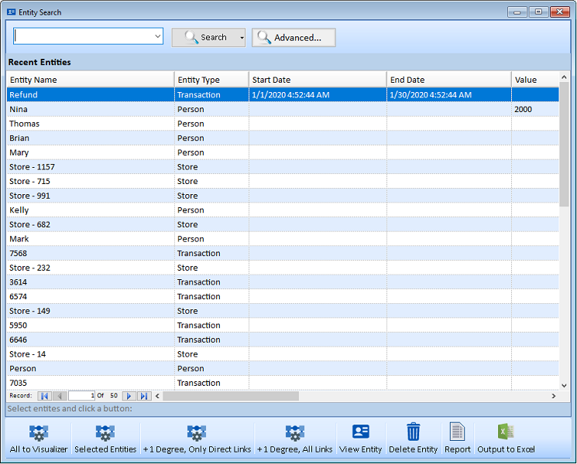This screenshot has width=577, height=464.
Task: Select the Nina person row
Action: click(90, 110)
